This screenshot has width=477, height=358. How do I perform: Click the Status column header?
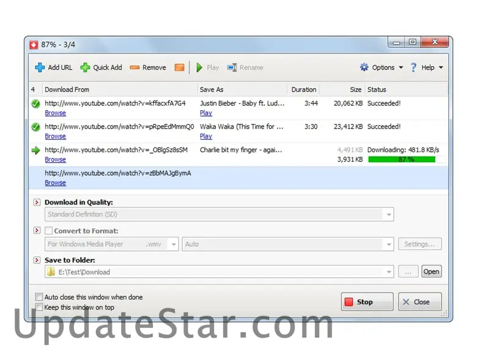407,89
